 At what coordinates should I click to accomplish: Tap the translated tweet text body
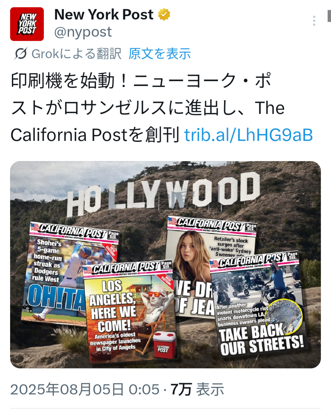click(x=162, y=108)
